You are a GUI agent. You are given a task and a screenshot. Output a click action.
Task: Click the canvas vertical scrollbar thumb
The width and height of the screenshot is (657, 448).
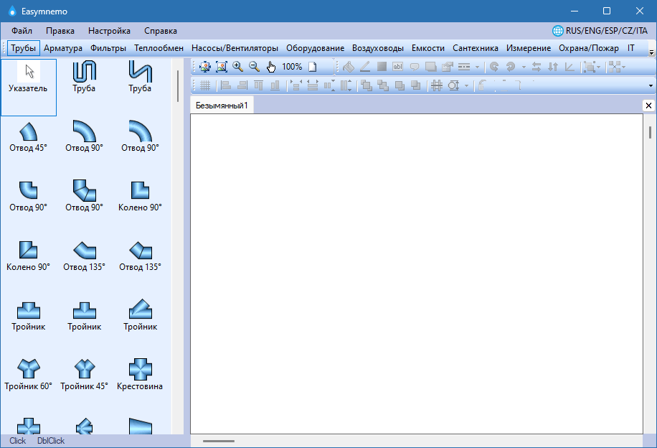coord(650,132)
